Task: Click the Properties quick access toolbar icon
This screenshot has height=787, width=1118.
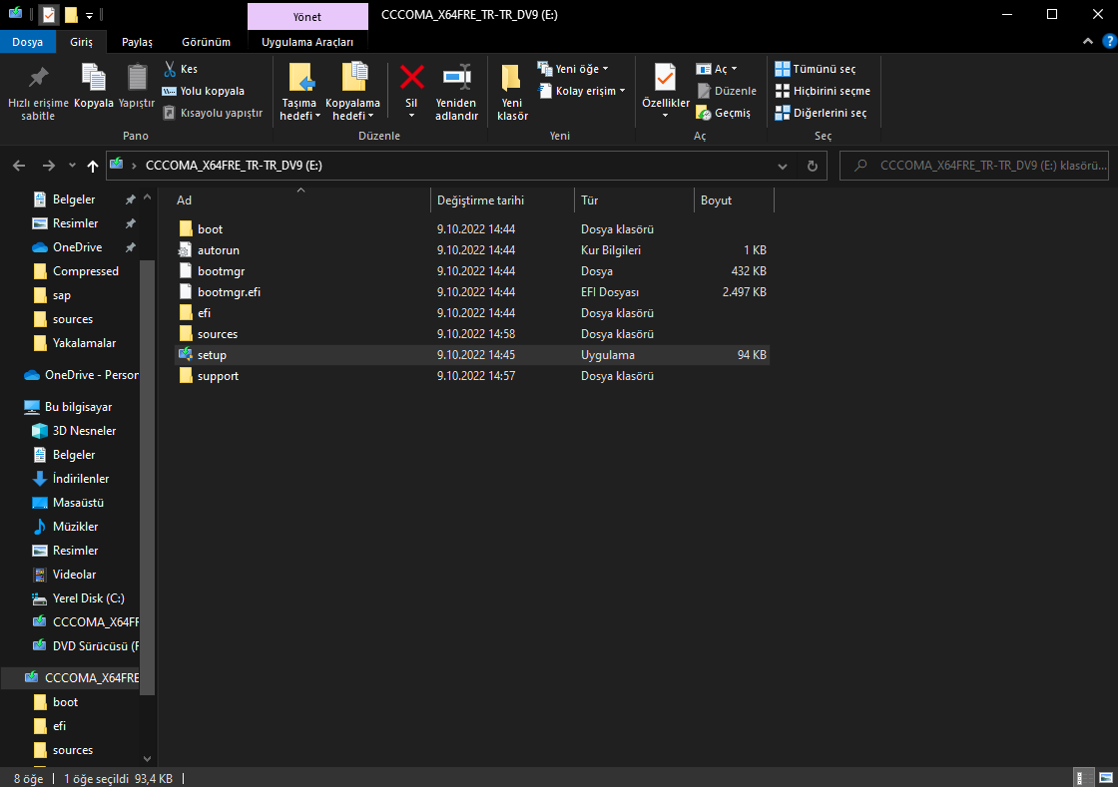Action: click(x=49, y=14)
